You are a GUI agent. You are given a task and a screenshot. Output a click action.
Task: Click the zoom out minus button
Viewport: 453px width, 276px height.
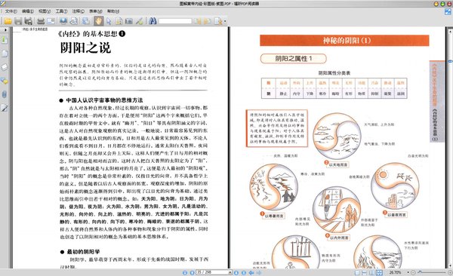[x=413, y=272]
